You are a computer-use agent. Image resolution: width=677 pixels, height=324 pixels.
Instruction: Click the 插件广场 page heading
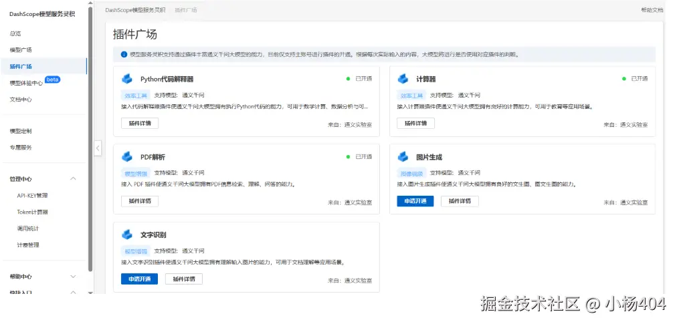tap(135, 35)
